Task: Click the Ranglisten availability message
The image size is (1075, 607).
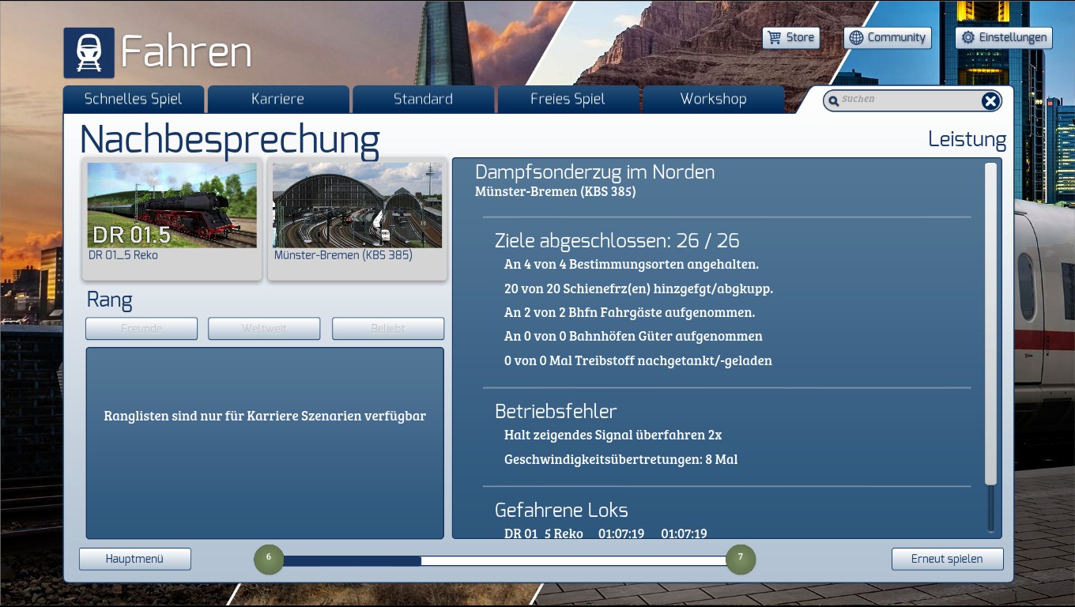Action: point(265,416)
